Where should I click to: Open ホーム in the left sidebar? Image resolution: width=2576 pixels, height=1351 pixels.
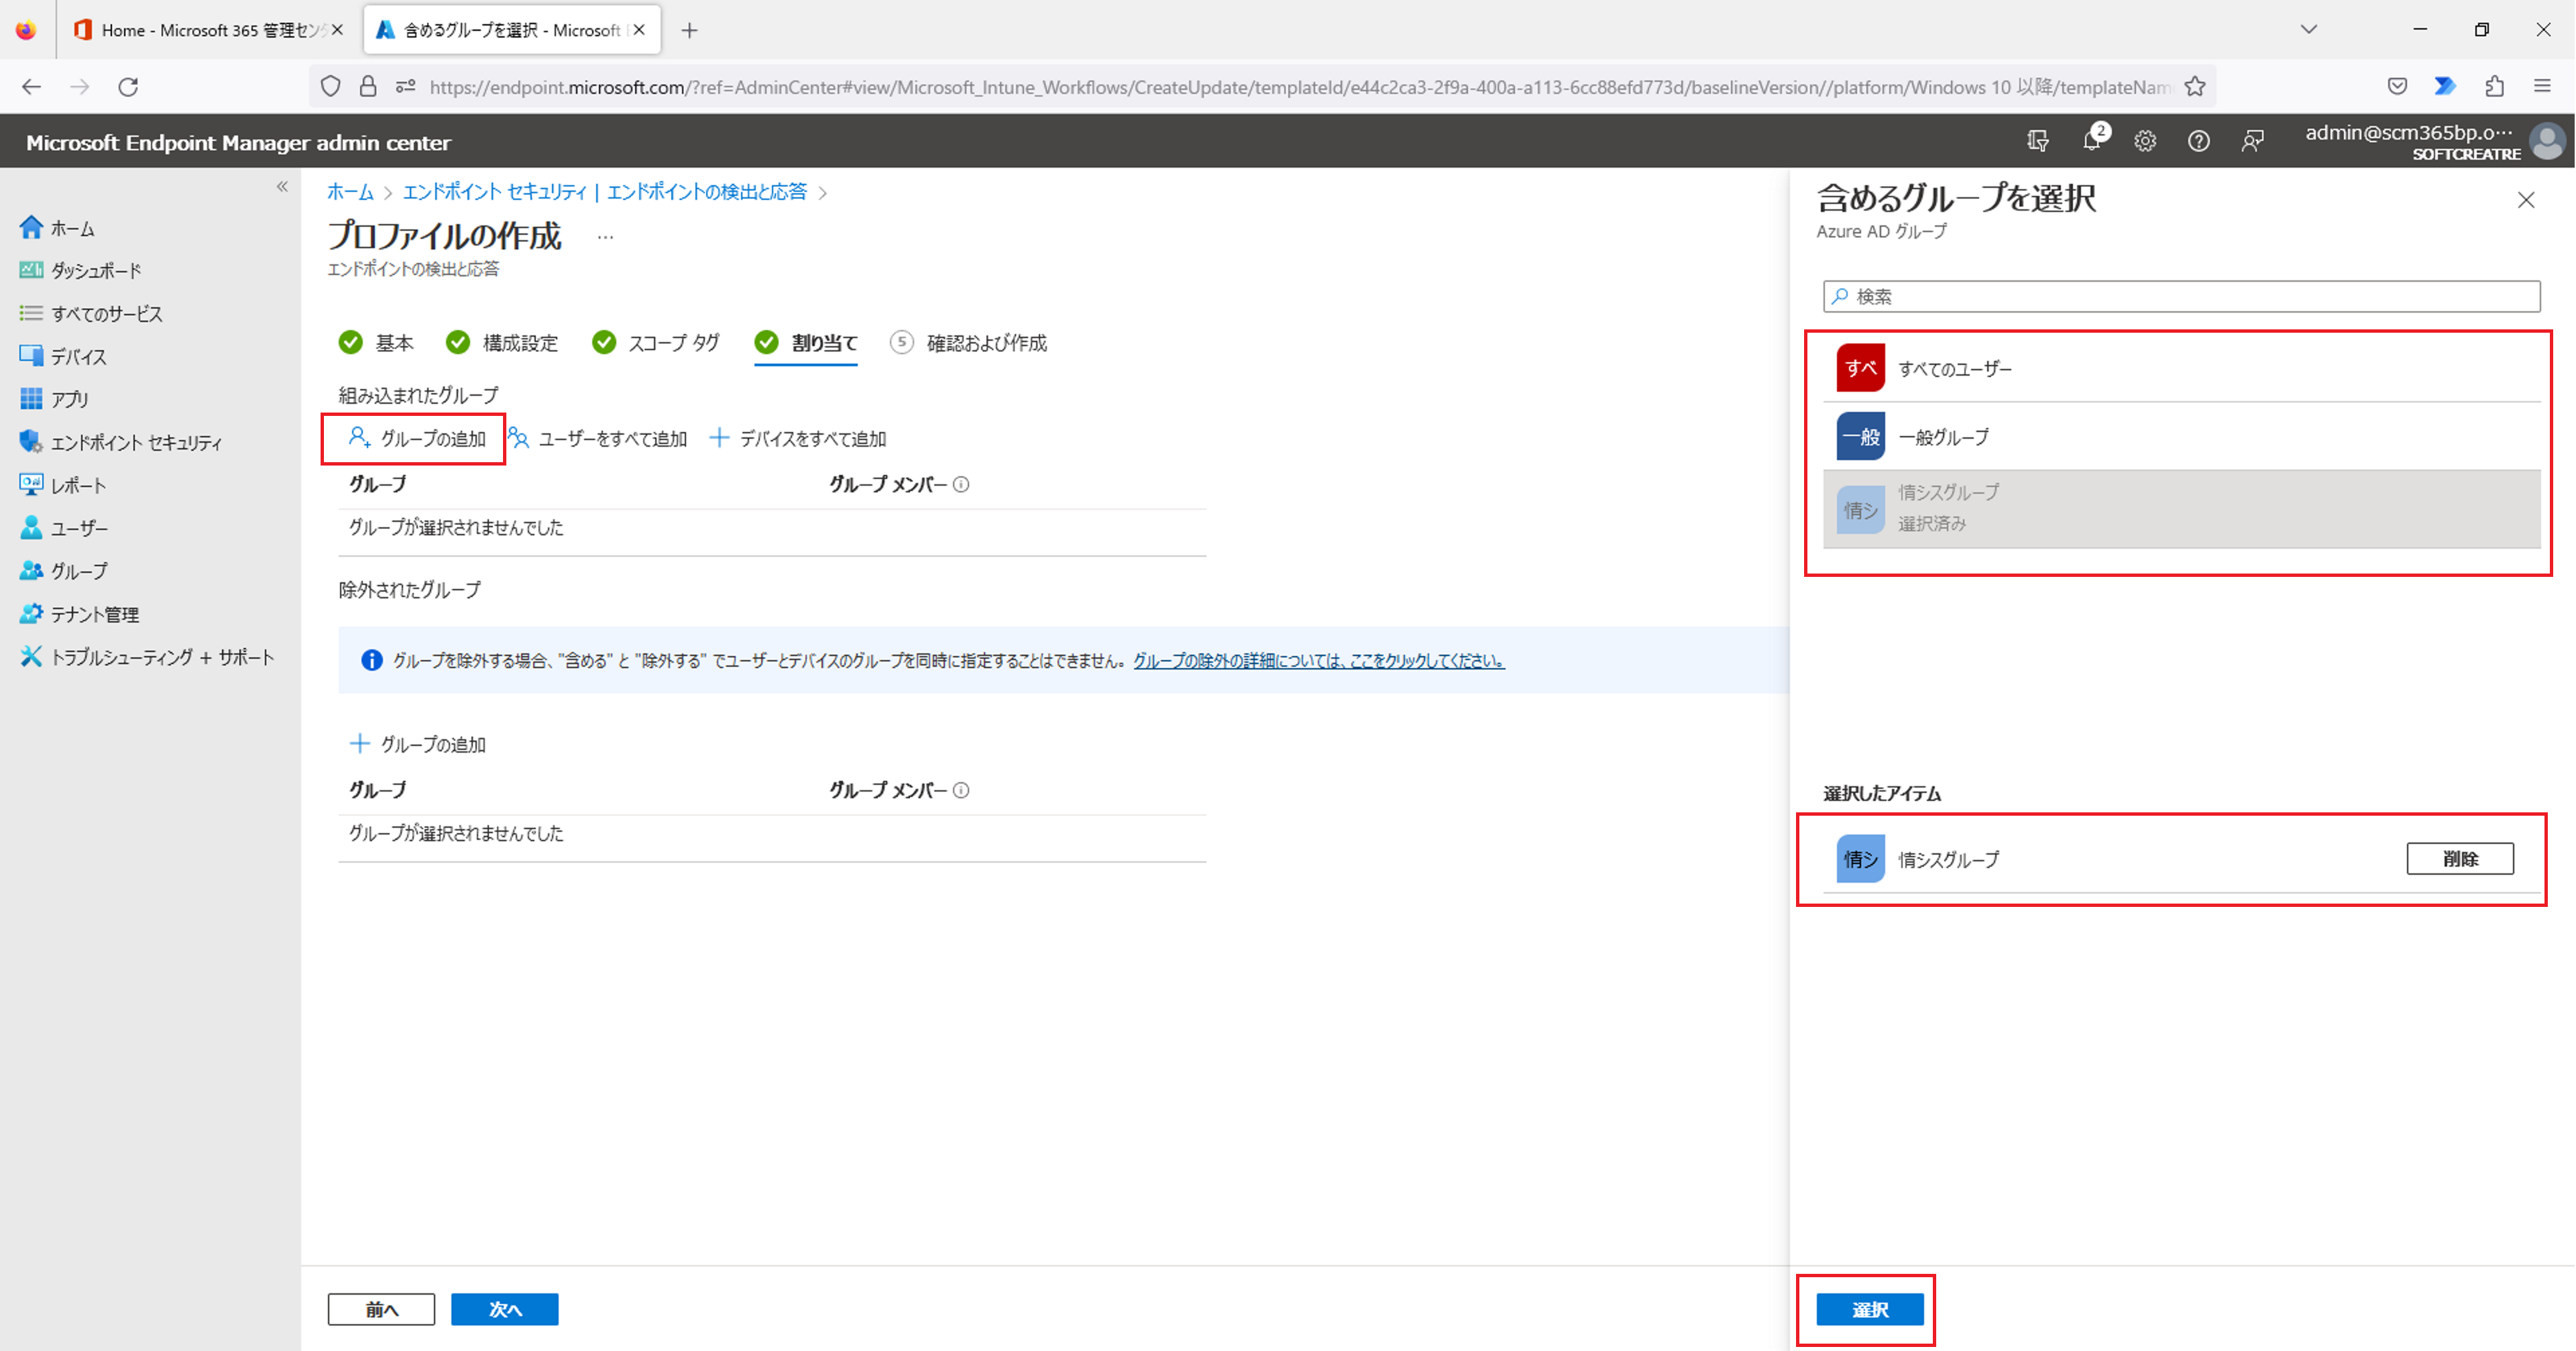point(57,228)
